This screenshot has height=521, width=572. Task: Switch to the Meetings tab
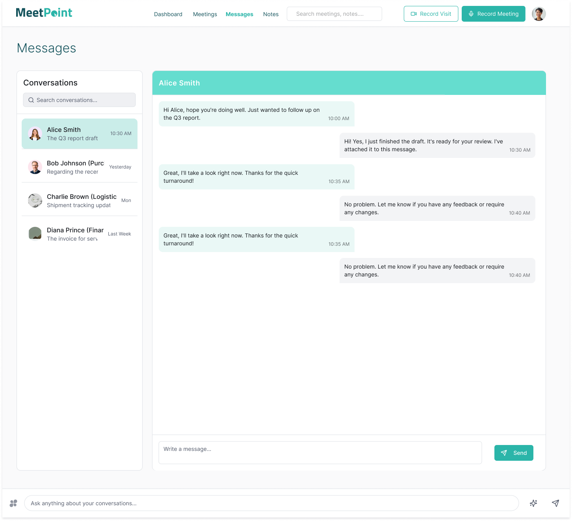[205, 14]
